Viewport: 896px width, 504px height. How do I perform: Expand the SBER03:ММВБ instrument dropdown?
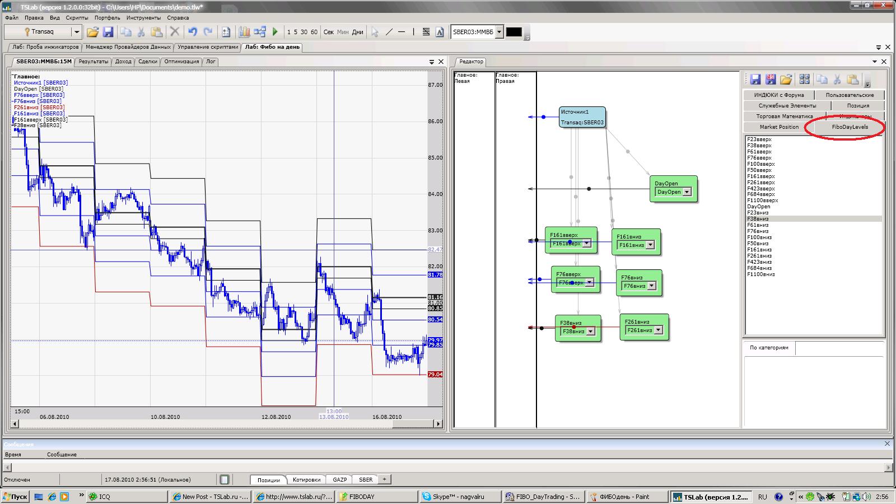pos(500,32)
